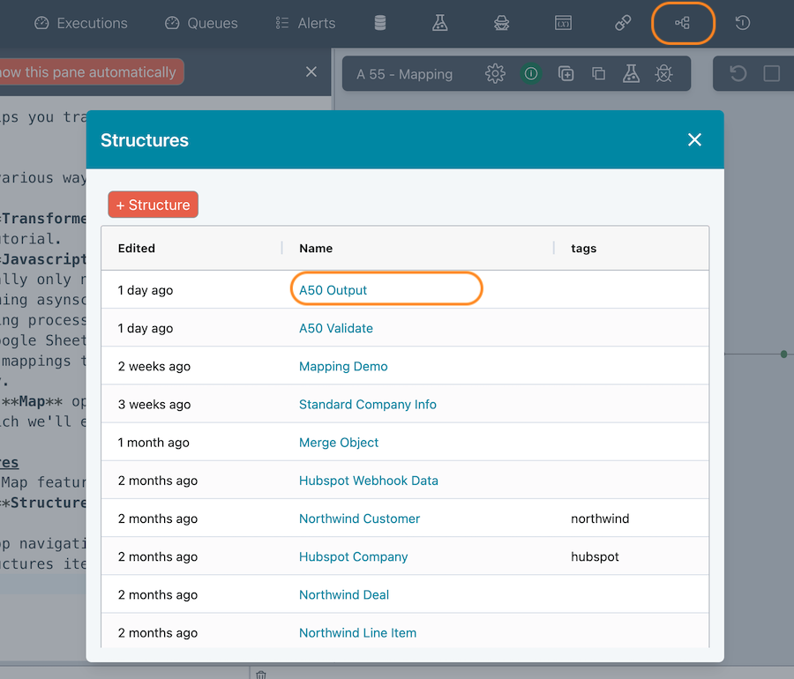Click the database icon in top bar
The image size is (794, 679).
[380, 23]
